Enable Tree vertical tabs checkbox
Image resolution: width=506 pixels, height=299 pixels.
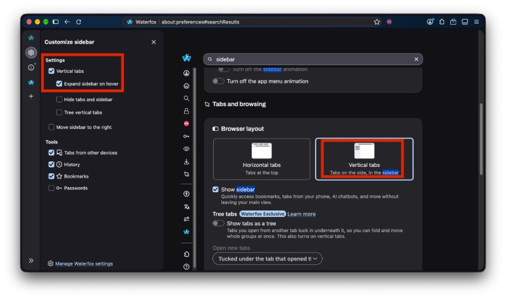59,113
